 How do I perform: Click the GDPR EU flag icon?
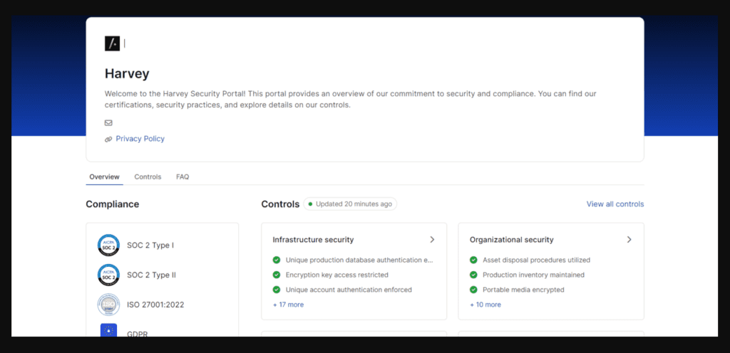click(108, 331)
